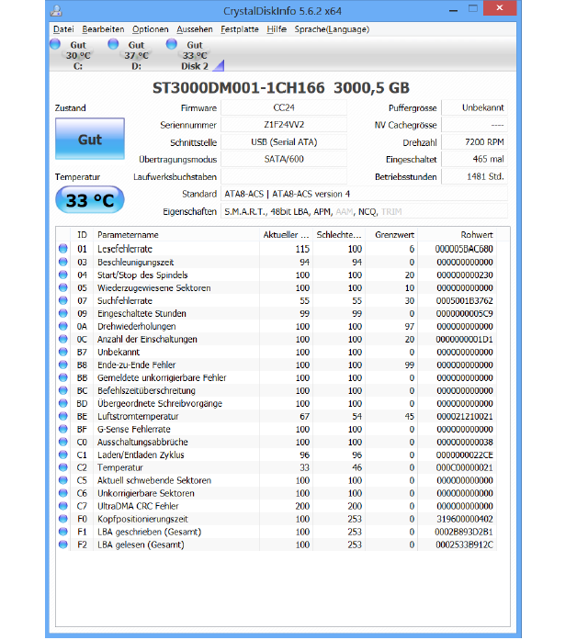Image resolution: width=588 pixels, height=640 pixels.
Task: Open the Datei menu
Action: click(63, 29)
